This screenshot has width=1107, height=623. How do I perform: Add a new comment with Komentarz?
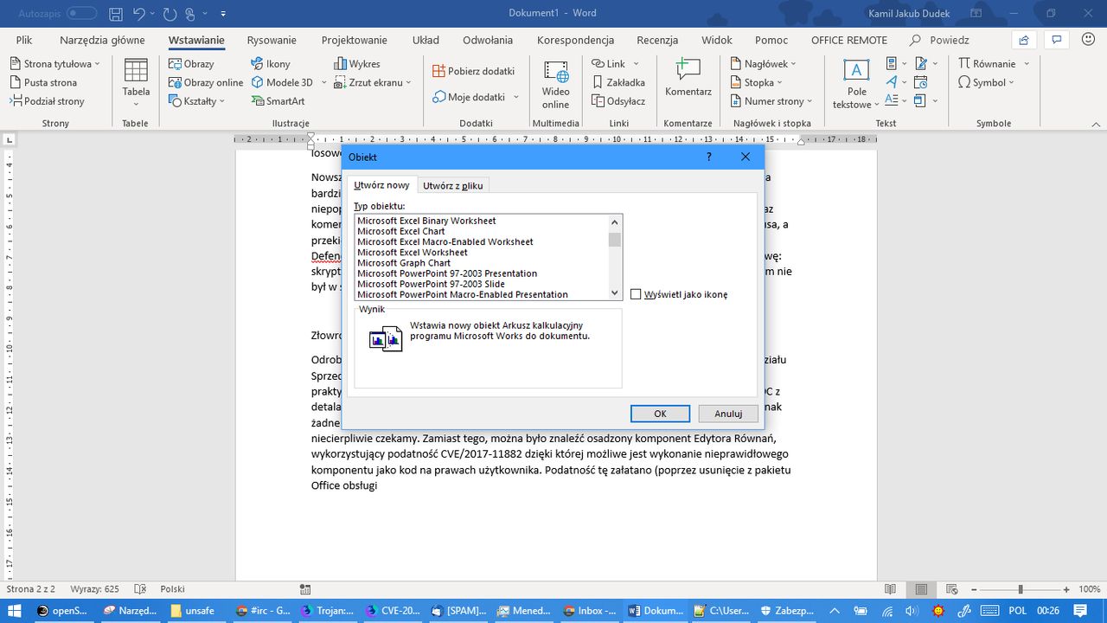coord(688,78)
